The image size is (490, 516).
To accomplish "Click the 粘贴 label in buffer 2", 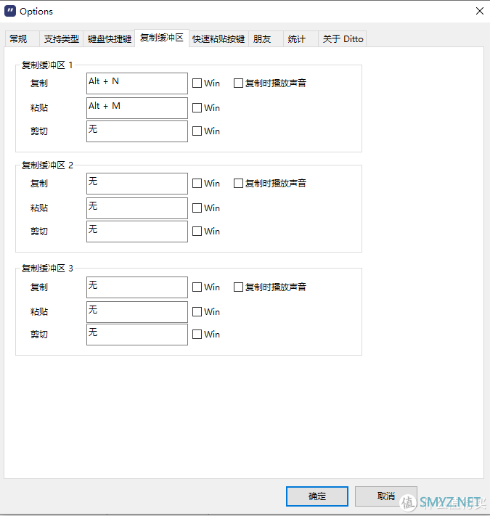I will click(x=39, y=208).
